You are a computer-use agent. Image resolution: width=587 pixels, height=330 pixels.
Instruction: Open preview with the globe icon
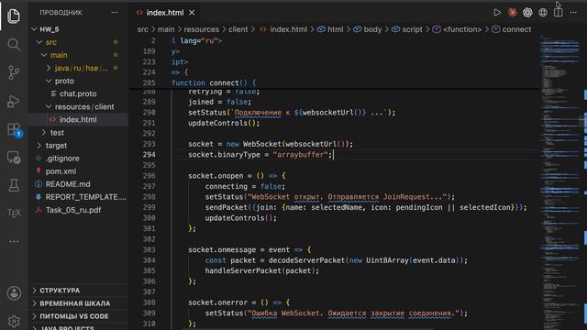(x=543, y=12)
